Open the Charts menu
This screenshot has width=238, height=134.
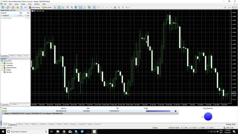click(x=23, y=4)
